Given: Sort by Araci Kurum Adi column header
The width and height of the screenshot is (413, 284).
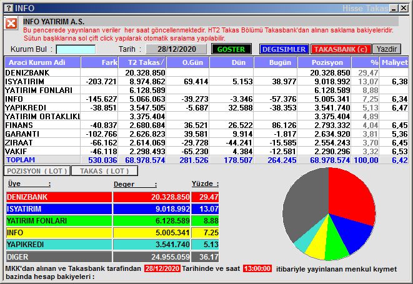Looking at the screenshot, I should pyautogui.click(x=42, y=62).
